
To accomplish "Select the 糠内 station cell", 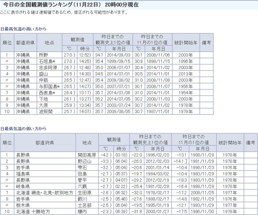I will click(87, 211).
